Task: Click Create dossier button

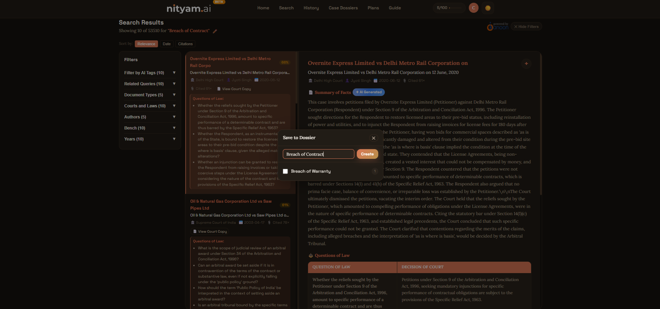Action: tap(367, 154)
